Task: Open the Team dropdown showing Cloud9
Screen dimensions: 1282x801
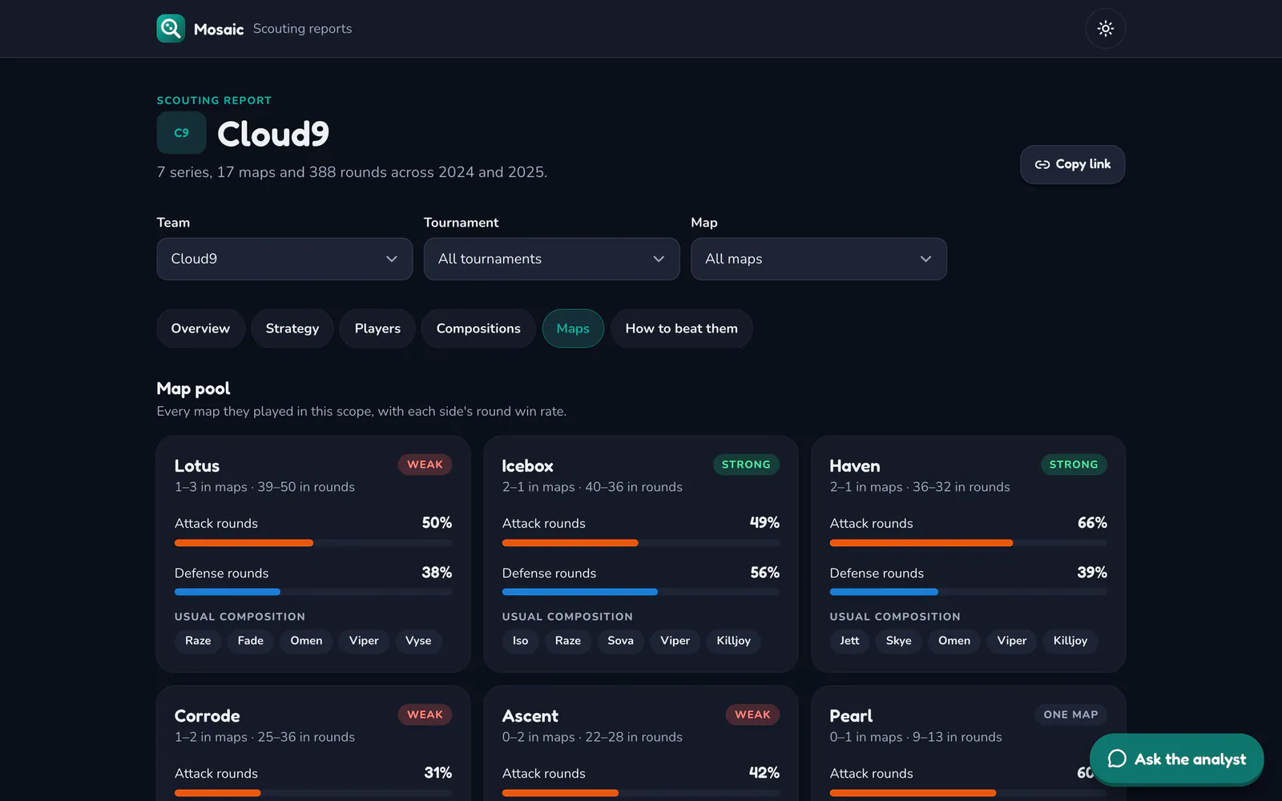Action: click(x=284, y=259)
